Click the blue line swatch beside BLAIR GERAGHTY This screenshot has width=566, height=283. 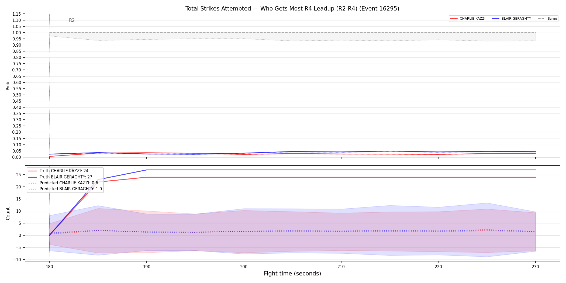[496, 19]
